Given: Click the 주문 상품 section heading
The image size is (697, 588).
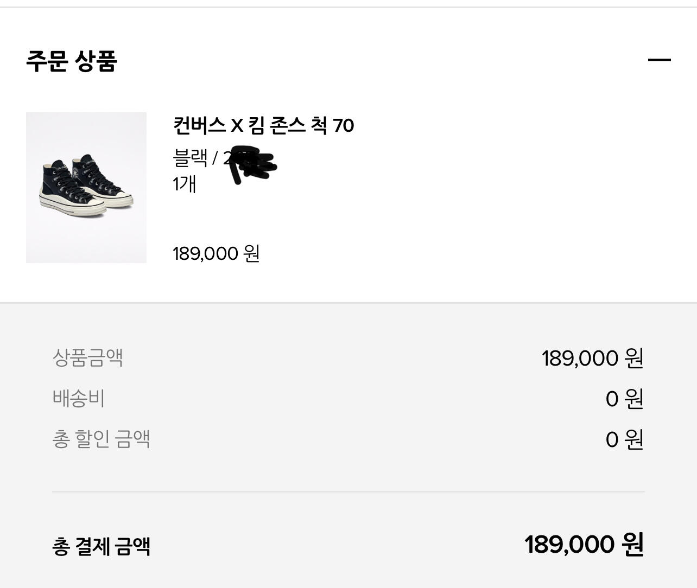Looking at the screenshot, I should click(72, 60).
